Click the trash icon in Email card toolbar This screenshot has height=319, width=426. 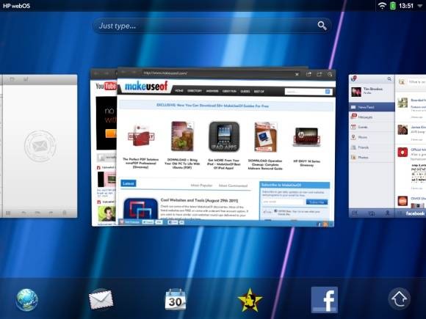(x=65, y=213)
